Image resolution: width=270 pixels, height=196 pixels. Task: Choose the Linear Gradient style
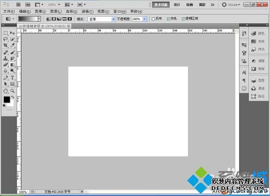pos(49,19)
